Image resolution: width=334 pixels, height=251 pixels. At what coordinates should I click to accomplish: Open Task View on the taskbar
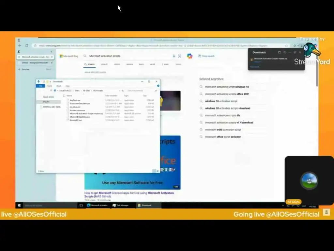click(x=81, y=205)
